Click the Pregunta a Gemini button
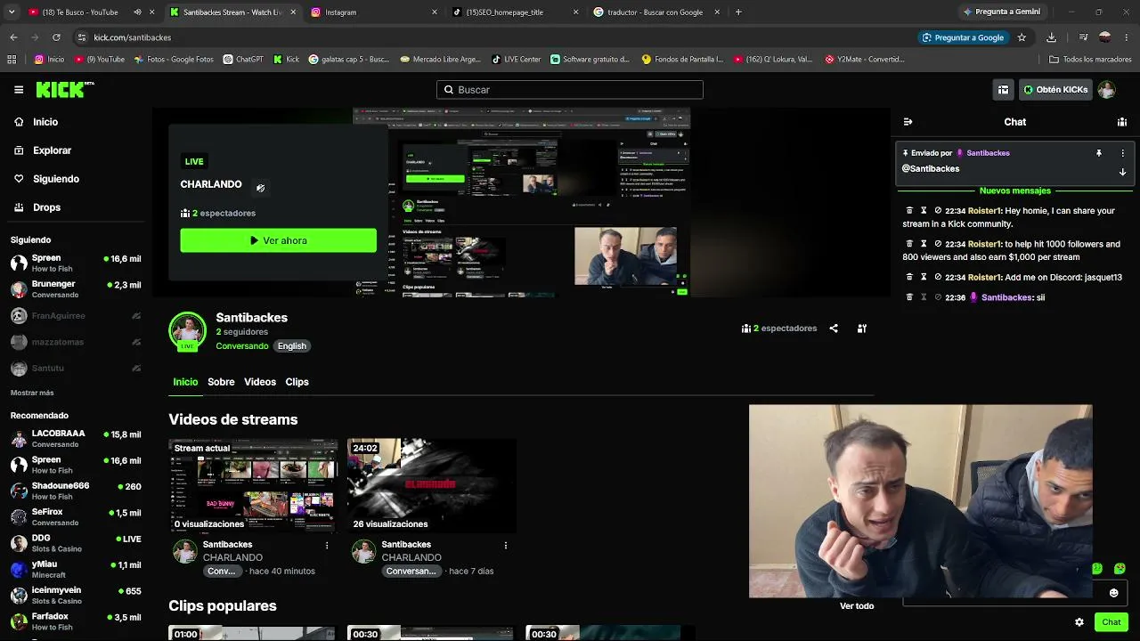Image resolution: width=1140 pixels, height=641 pixels. tap(1001, 12)
